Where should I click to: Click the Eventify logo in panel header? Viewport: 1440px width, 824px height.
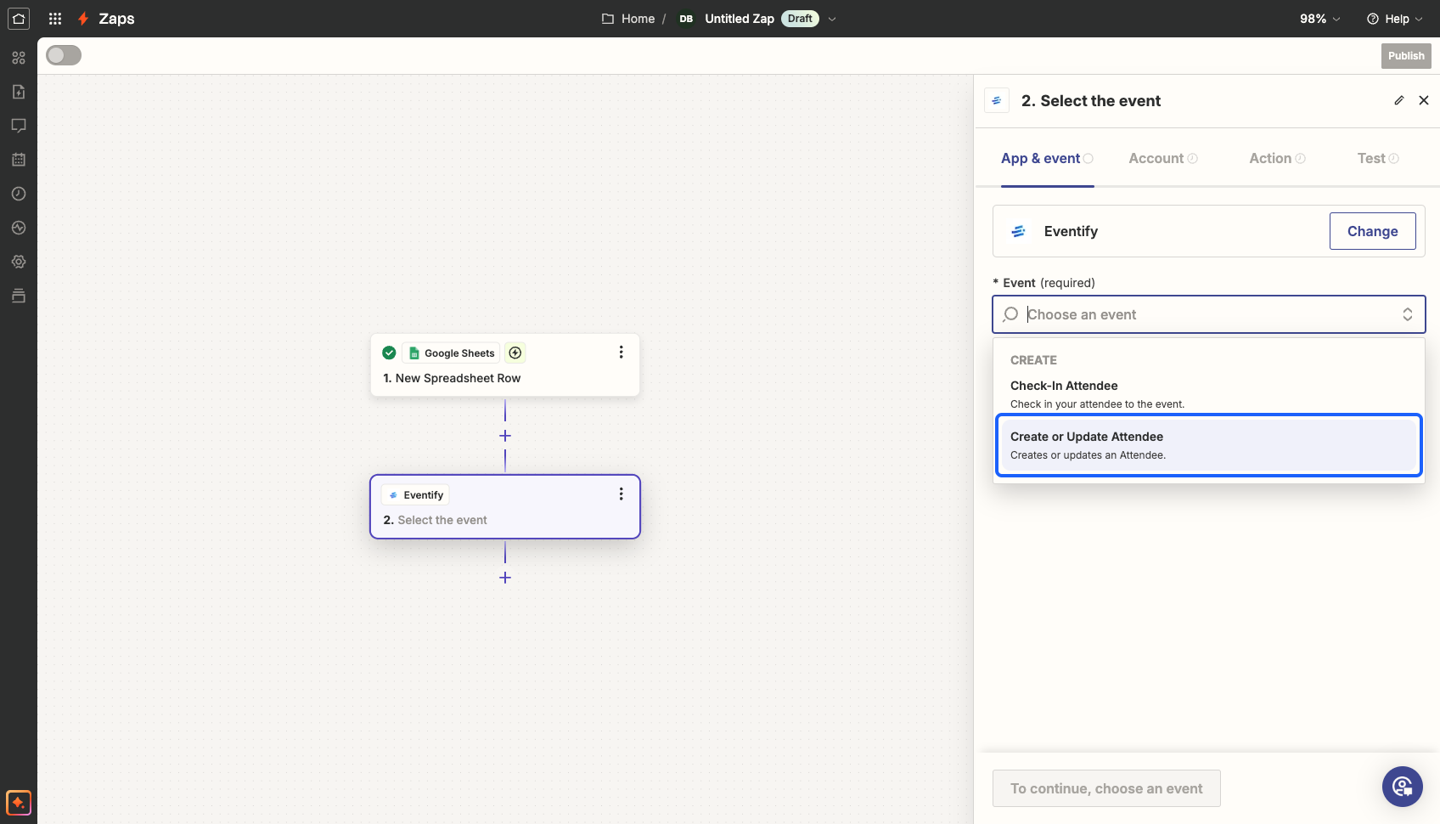click(997, 100)
